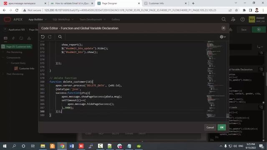Viewport: 267px width, 150px height.
Task: Click the browser Back arrow
Action: click(4, 10)
